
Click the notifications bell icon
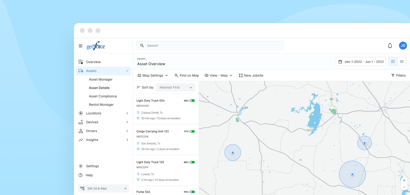[x=390, y=46]
